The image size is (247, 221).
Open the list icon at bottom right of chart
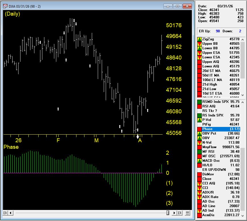[188, 213]
